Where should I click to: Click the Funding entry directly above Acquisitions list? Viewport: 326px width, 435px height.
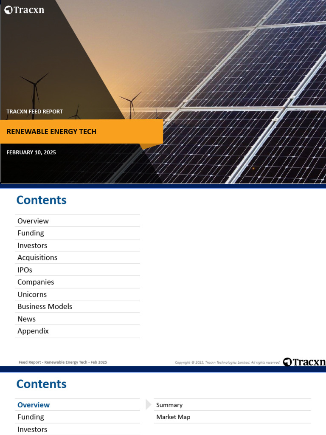pos(77,233)
